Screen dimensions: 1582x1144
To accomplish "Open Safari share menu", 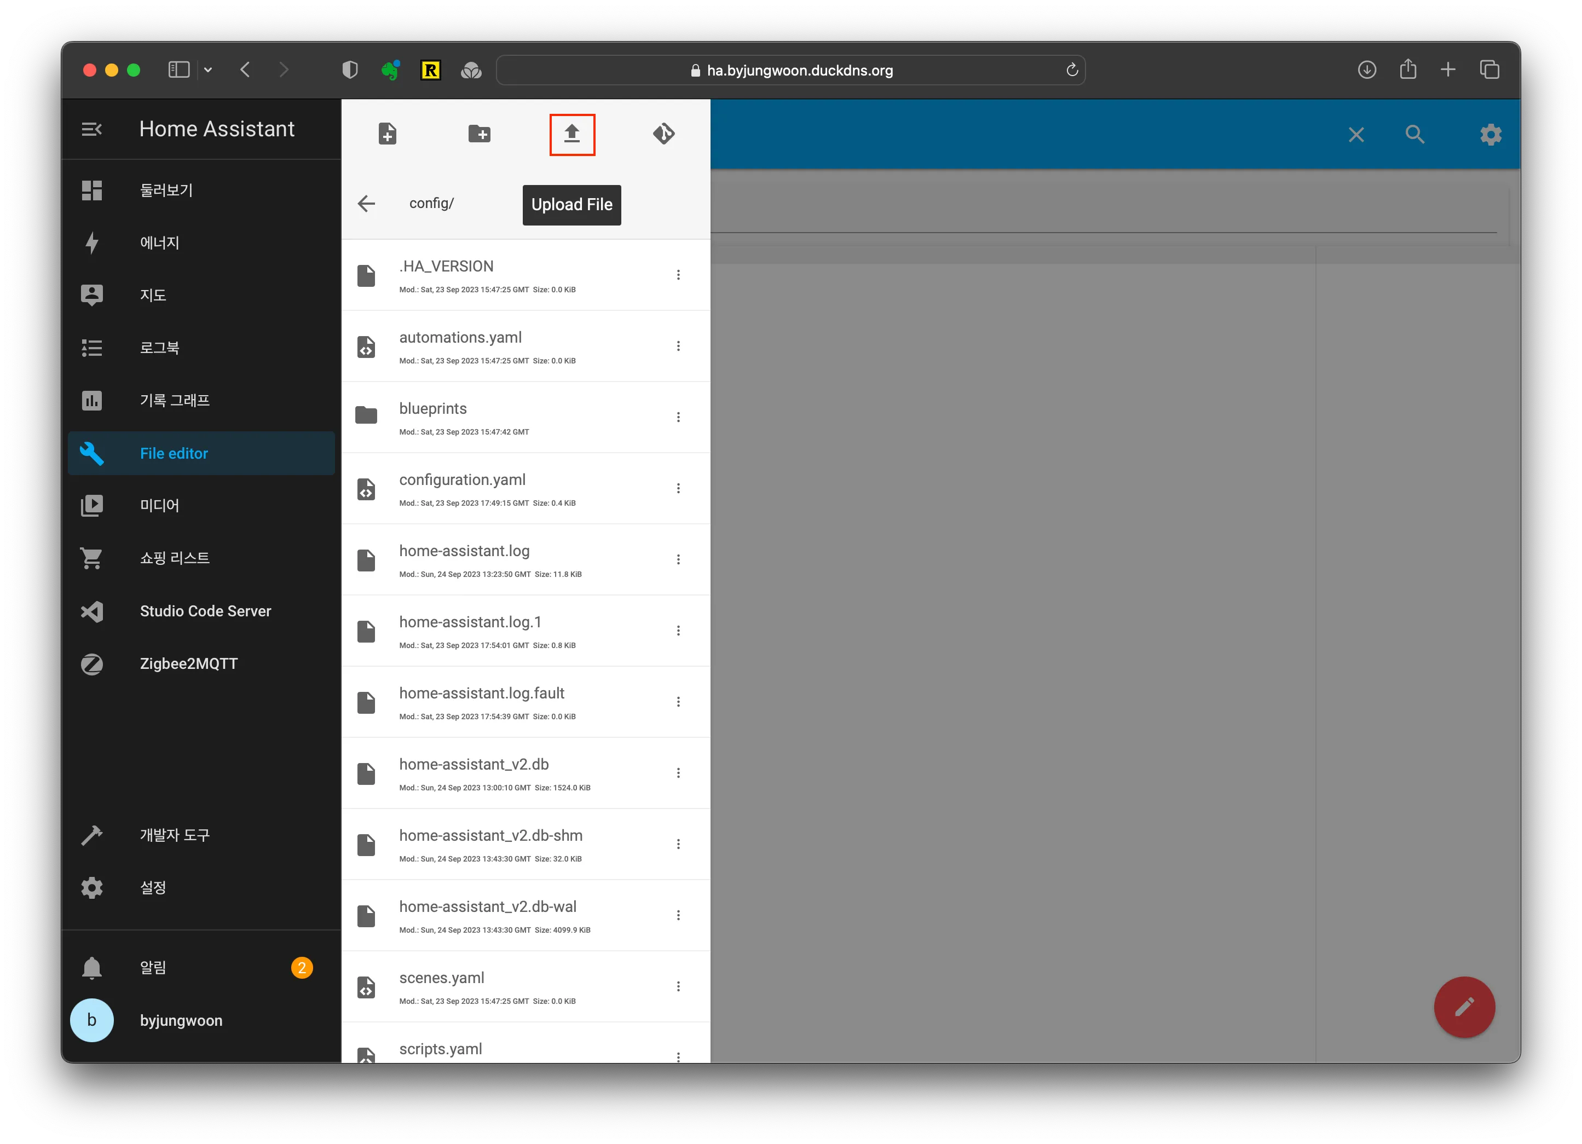I will (x=1408, y=69).
